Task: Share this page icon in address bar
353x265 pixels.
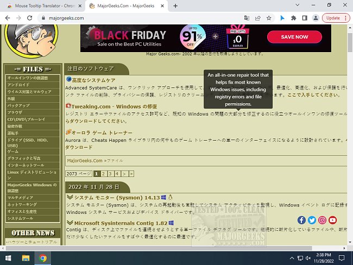Action: pos(258,18)
